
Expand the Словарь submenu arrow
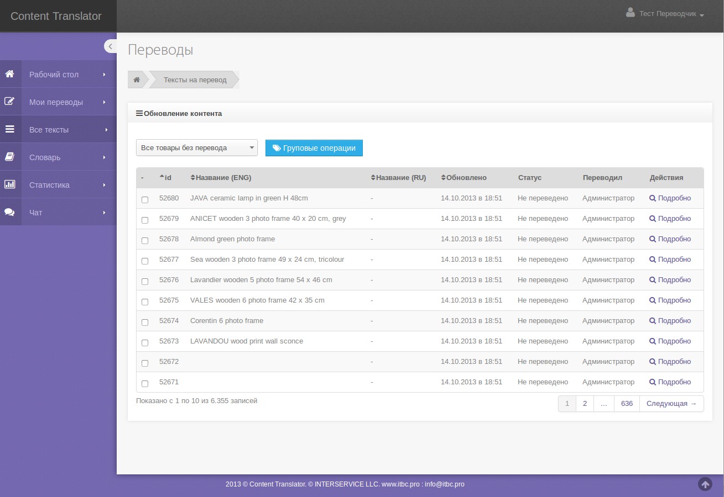click(x=104, y=157)
